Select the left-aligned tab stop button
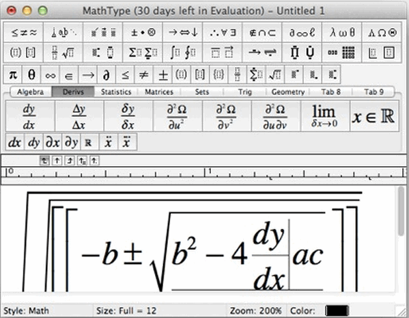409x318 pixels. [44, 161]
